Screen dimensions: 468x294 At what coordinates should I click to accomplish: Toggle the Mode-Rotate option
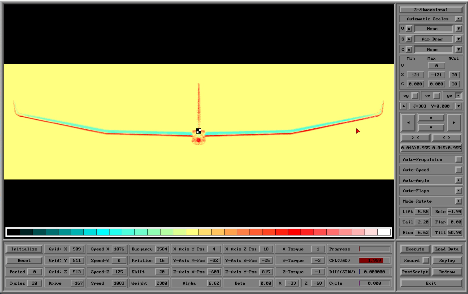pyautogui.click(x=459, y=201)
